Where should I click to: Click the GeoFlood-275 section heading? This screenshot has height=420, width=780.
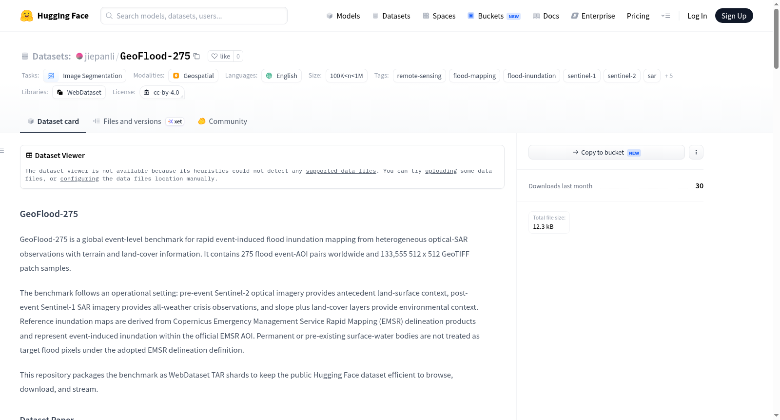click(x=49, y=214)
